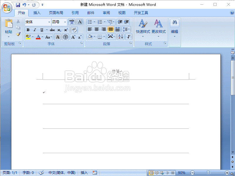Enable center text alignment
The image size is (235, 176).
(96, 29)
